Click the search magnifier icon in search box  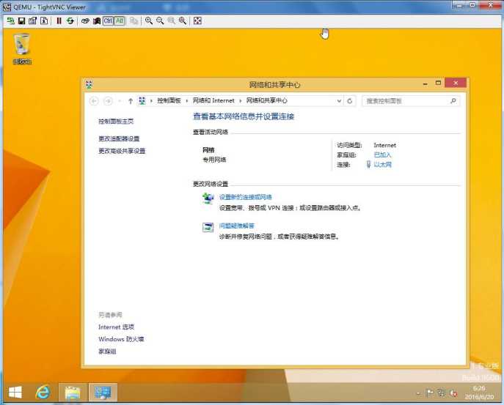point(453,101)
